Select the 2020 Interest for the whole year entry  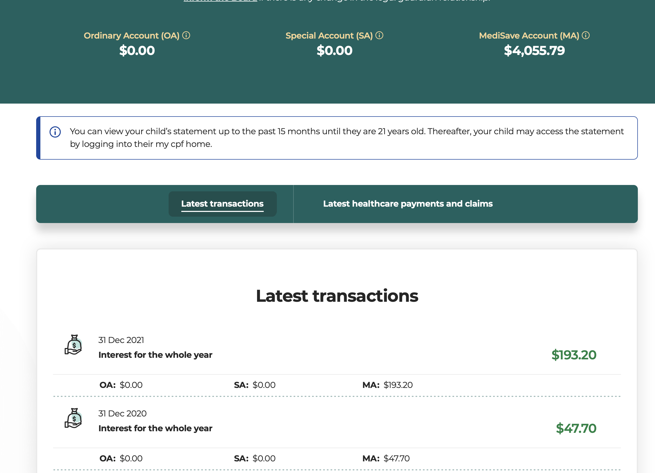pos(155,428)
